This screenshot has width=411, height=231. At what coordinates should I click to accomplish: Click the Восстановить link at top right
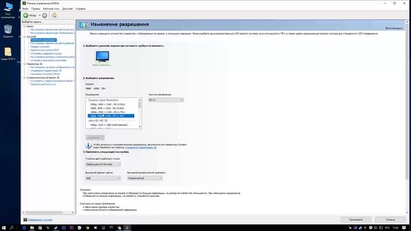[394, 28]
